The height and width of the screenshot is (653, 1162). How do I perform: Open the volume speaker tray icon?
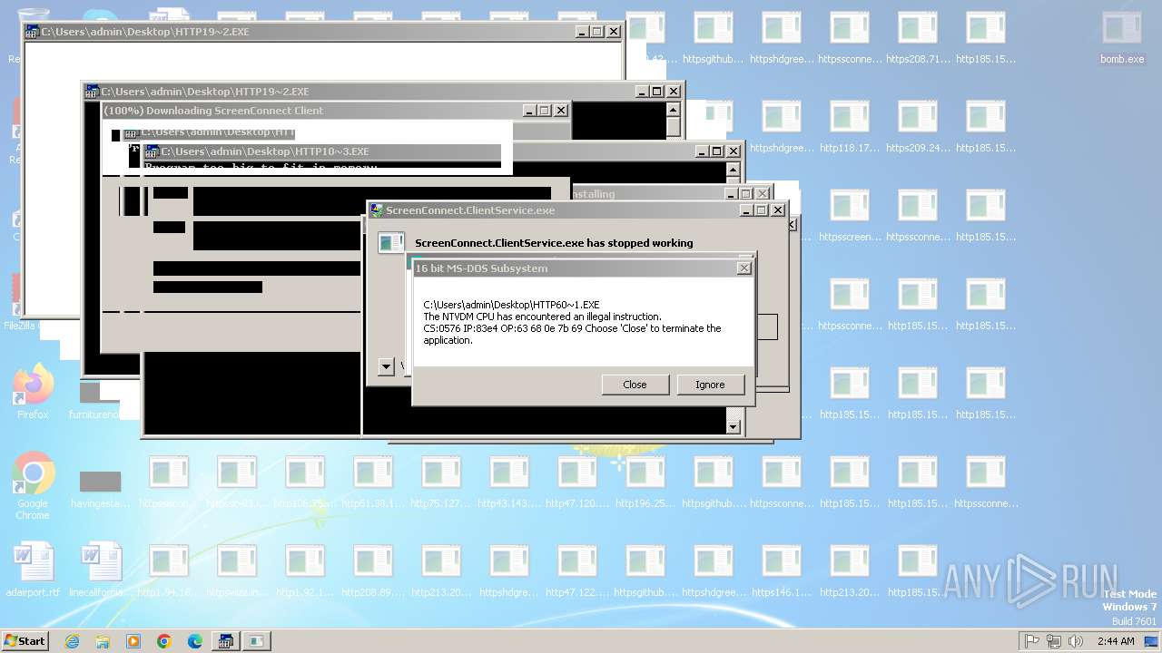(1076, 641)
